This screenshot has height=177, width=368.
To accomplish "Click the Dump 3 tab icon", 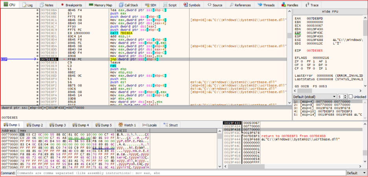I will click(x=52, y=125).
